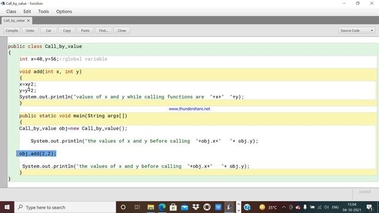Open the round white-ring taskbar app left of WPS
This screenshot has height=213, width=379.
click(x=207, y=207)
